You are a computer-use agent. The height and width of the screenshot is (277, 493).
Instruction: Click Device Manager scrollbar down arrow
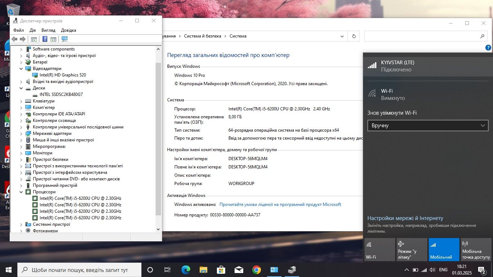pos(158,229)
